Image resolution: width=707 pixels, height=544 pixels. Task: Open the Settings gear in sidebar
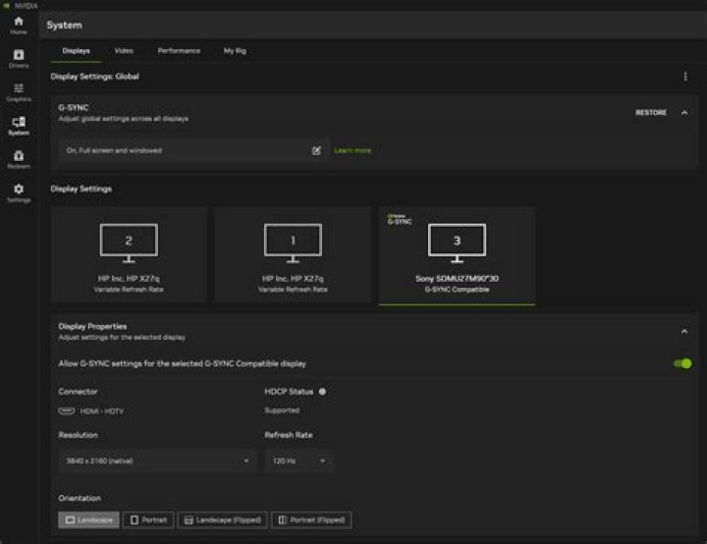pos(19,193)
